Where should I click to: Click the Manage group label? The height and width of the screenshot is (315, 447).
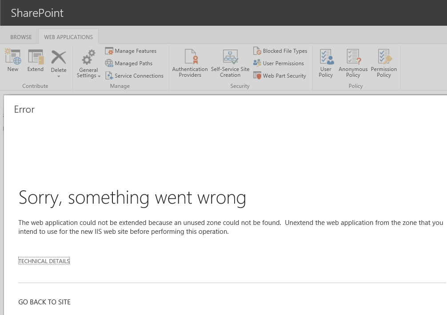click(x=120, y=86)
